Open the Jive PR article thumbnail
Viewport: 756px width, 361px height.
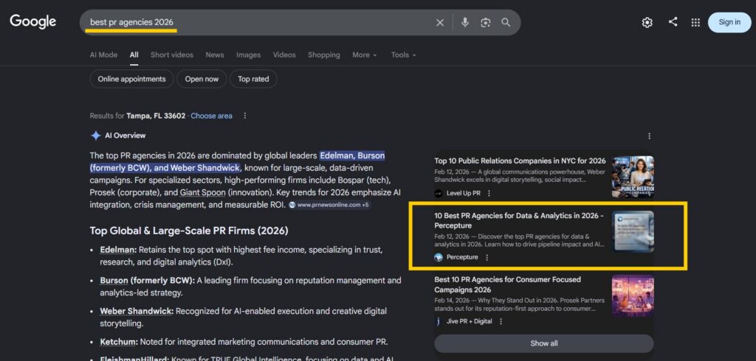(x=633, y=295)
